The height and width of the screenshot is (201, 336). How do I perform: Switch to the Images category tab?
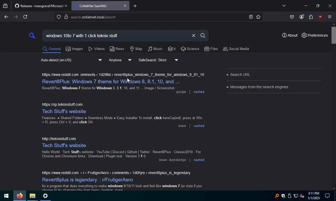[74, 49]
